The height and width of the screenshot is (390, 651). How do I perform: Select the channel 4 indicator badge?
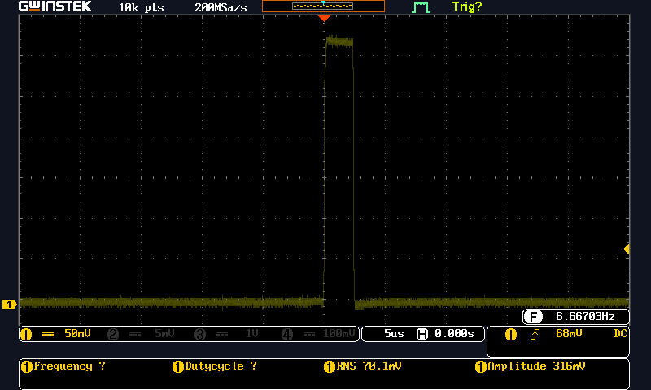pyautogui.click(x=287, y=334)
